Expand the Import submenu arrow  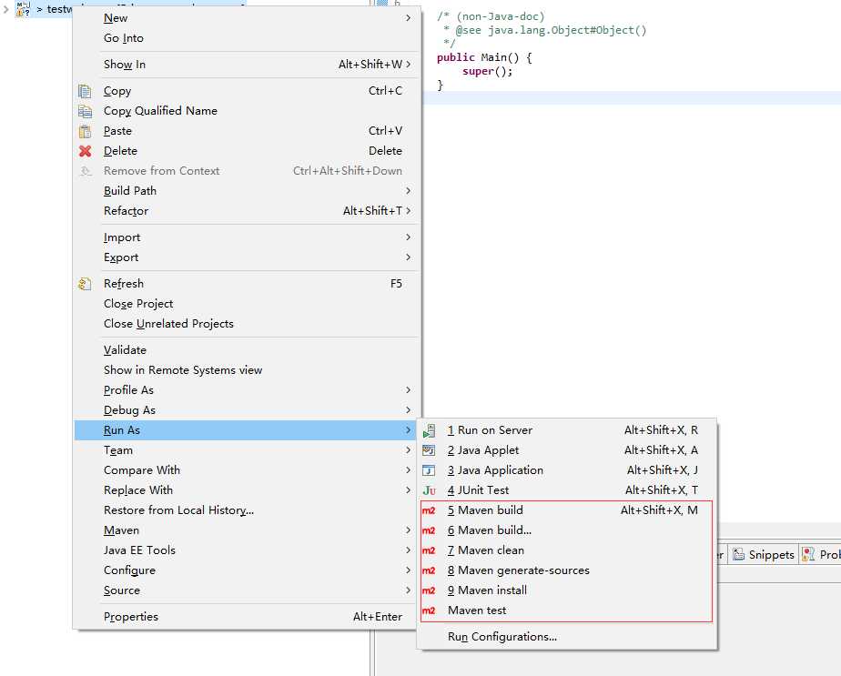[408, 237]
